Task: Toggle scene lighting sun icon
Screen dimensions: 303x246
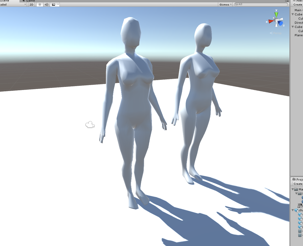Action: tap(40, 4)
